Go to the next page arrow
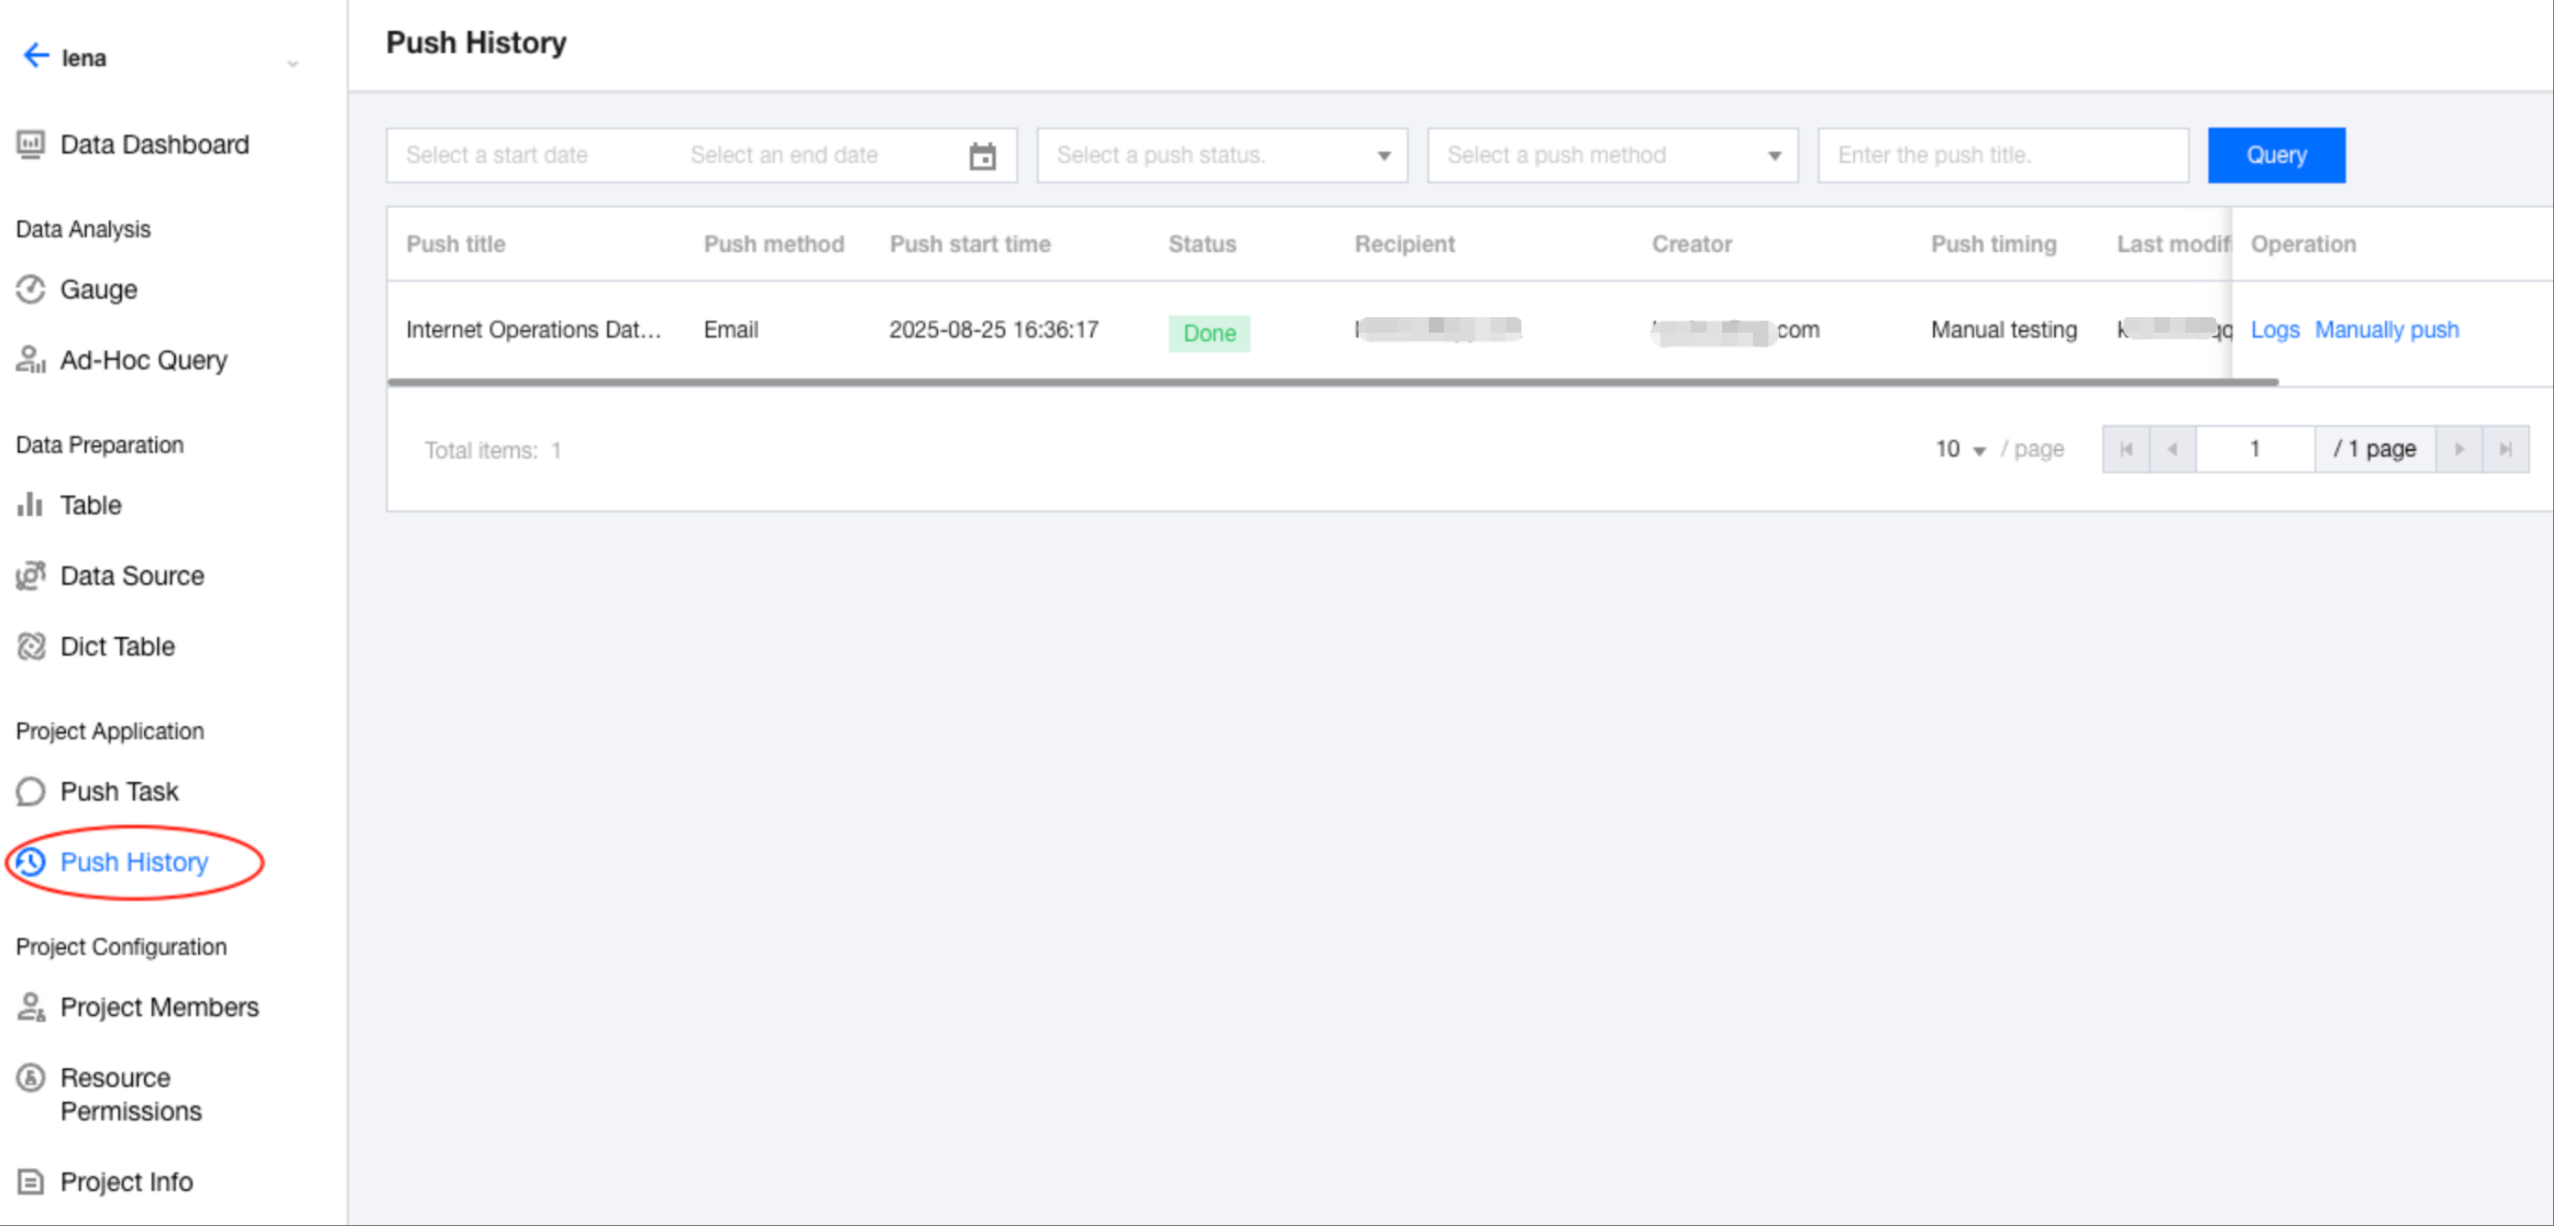This screenshot has height=1226, width=2554. point(2459,450)
